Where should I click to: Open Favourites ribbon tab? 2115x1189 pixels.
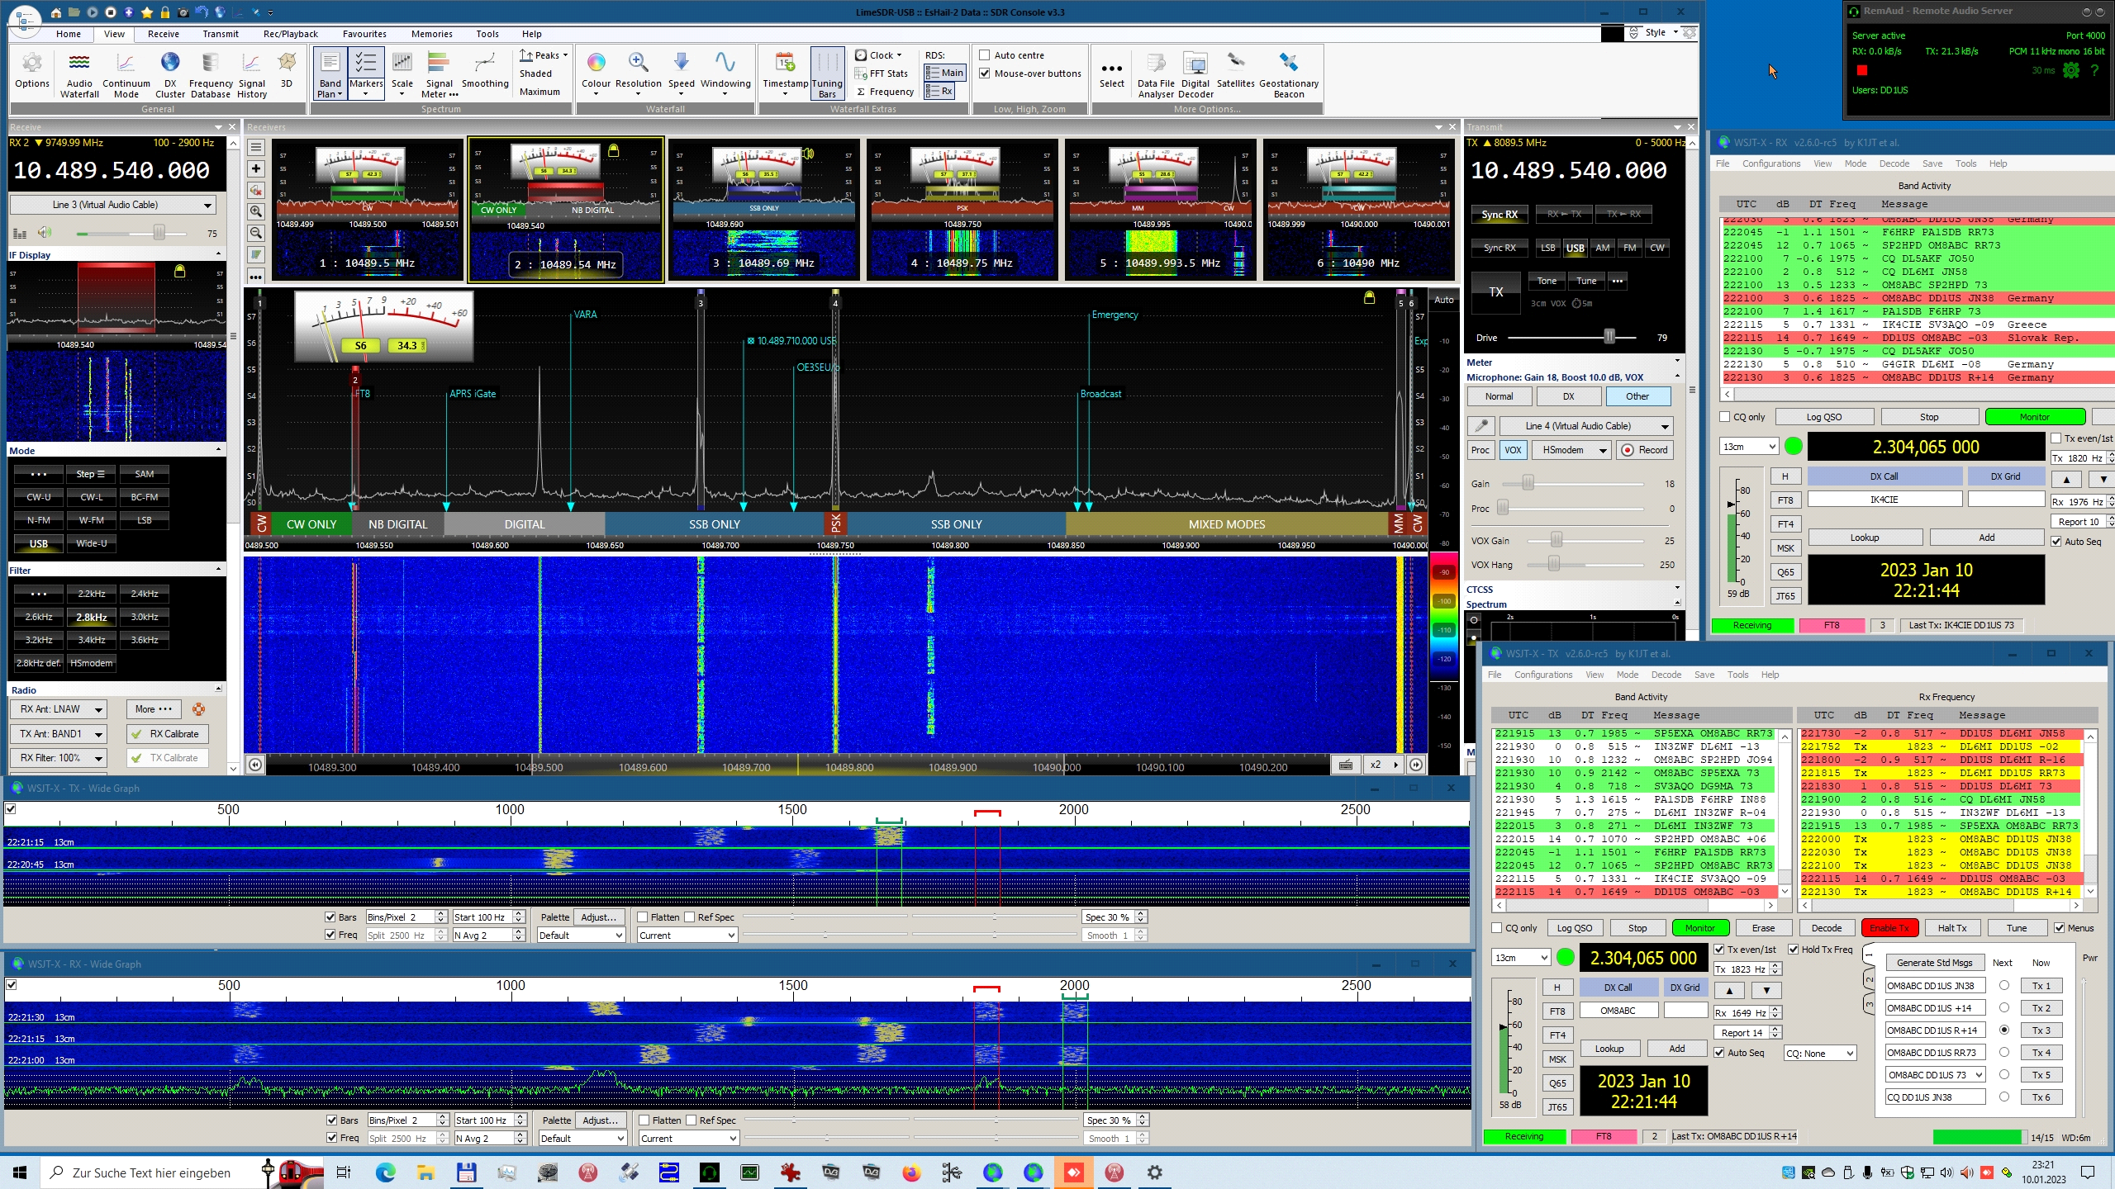(364, 34)
